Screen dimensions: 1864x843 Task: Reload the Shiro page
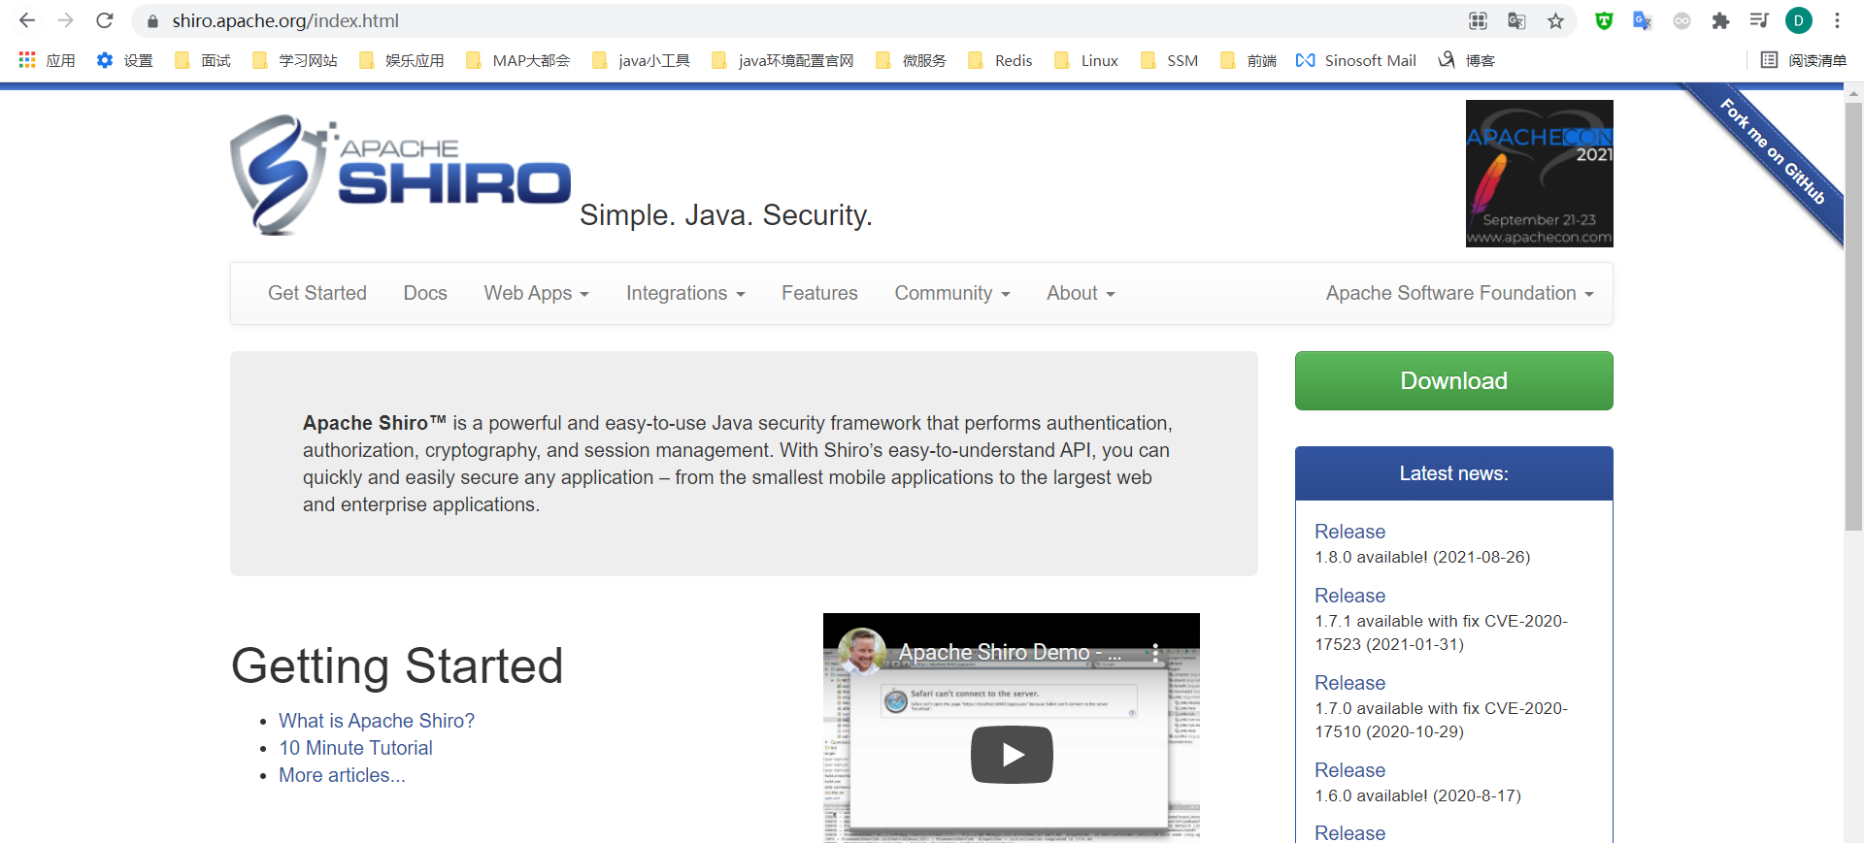105,20
